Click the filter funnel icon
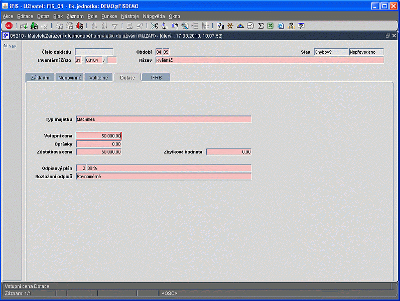This screenshot has width=400, height=301. pos(114,26)
